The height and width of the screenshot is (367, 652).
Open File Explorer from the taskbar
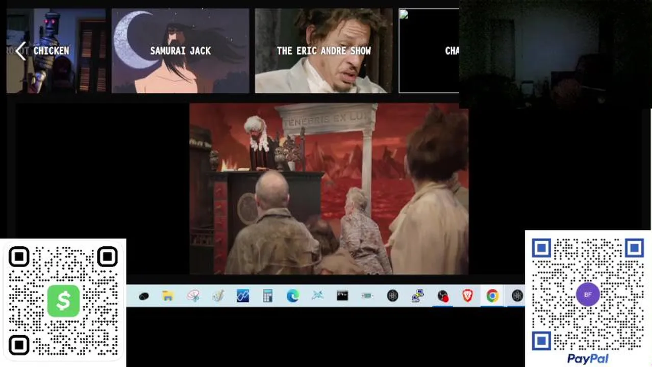click(x=168, y=296)
